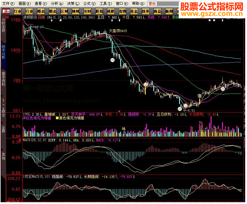Image resolution: width=247 pixels, height=204 pixels.
Task: Click the 大盘顶0415 chart annotation
Action: (x=118, y=31)
